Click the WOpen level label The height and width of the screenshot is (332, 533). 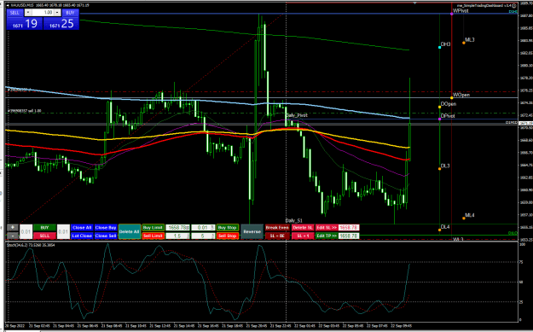pos(461,95)
